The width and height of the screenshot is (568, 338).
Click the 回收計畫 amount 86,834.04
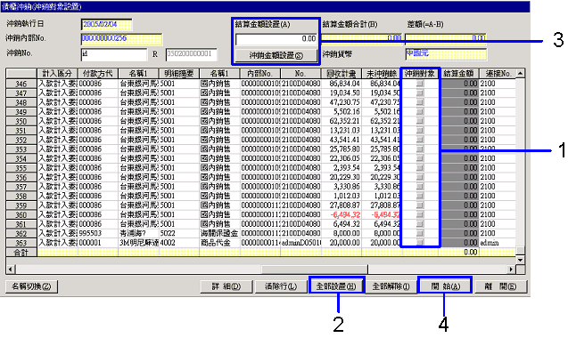point(344,84)
